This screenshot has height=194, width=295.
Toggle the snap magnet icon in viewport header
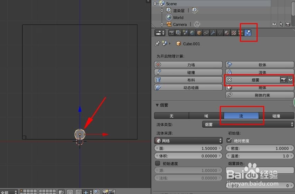tap(79, 192)
